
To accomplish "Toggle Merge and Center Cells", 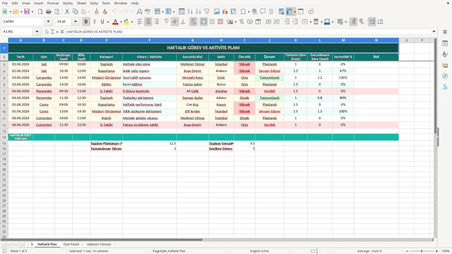I will click(204, 22).
